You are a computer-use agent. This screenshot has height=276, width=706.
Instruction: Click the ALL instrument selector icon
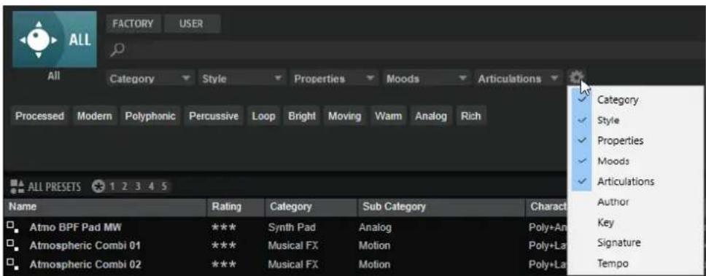click(55, 39)
